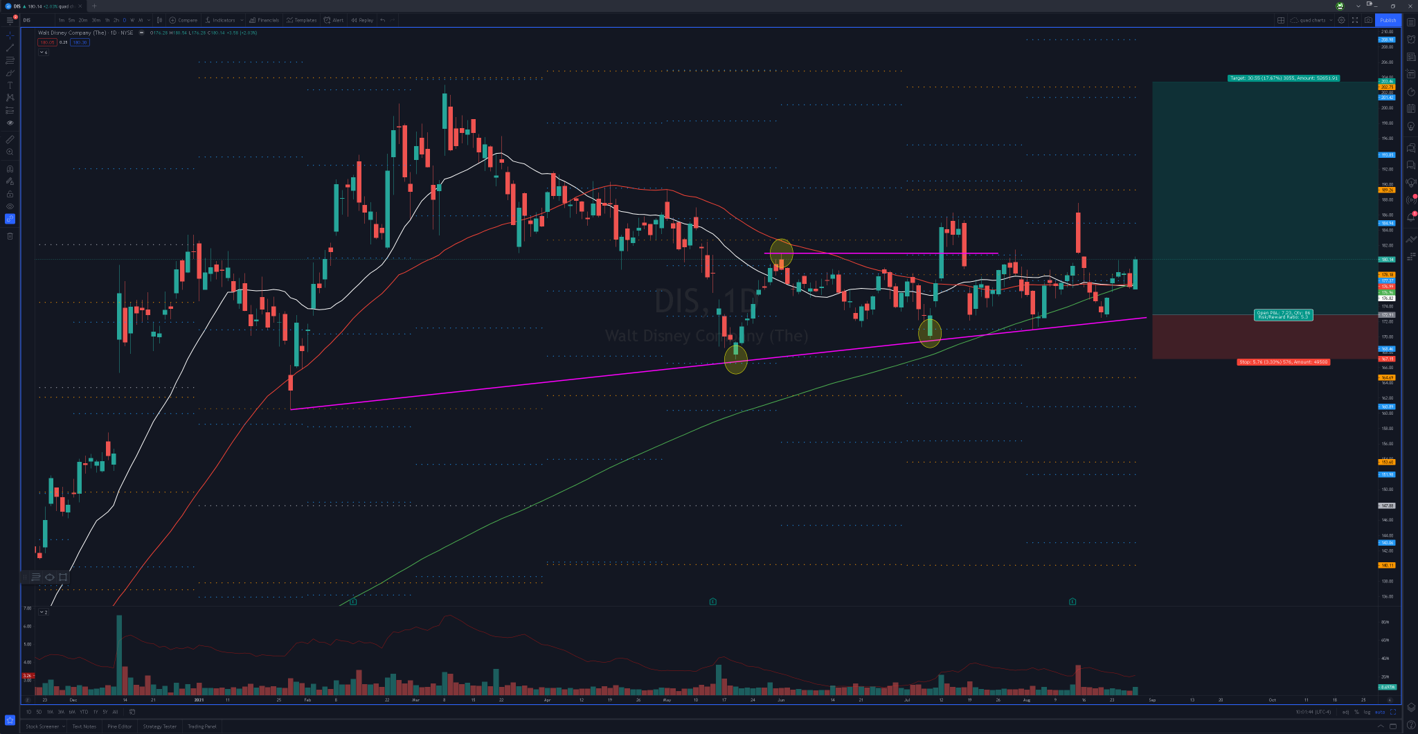1418x734 pixels.
Task: Open the quad charts layout dropdown
Action: click(1312, 20)
